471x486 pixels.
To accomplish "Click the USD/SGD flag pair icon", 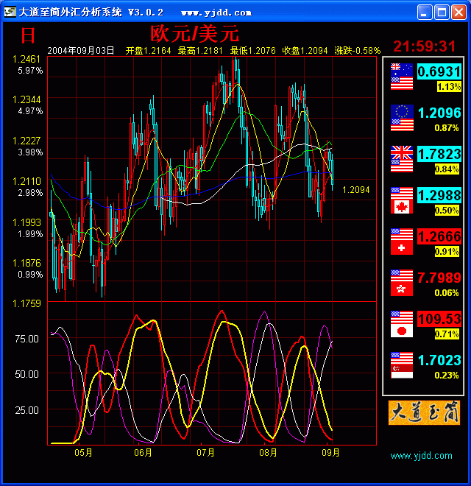I will pos(402,365).
